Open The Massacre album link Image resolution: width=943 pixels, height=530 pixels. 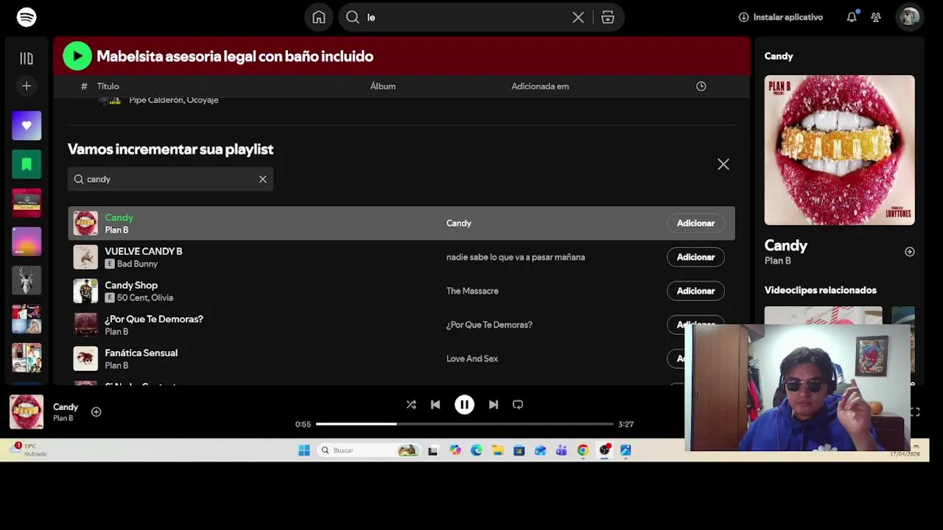pos(472,291)
